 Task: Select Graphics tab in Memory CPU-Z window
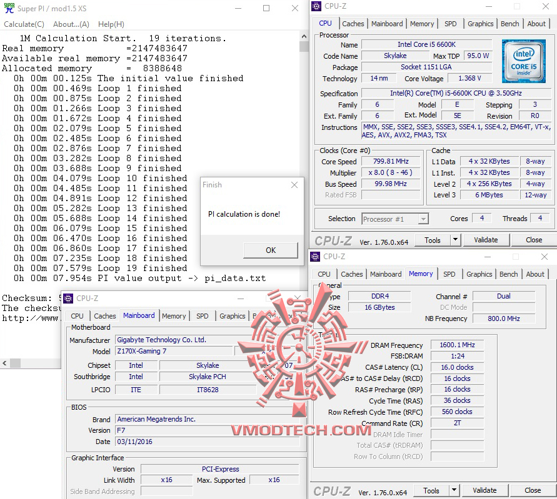tap(479, 274)
